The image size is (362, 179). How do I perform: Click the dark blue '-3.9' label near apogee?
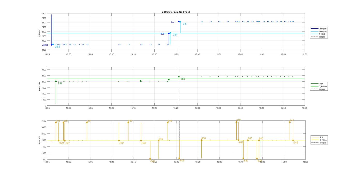pos(172,22)
